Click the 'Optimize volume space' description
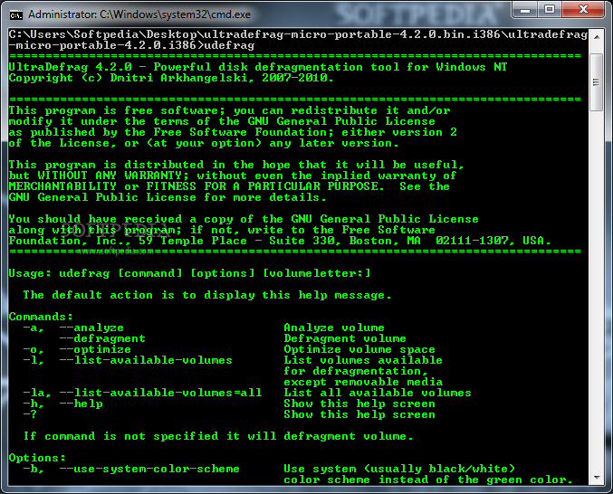Screen dimensions: 613x494 click(359, 349)
